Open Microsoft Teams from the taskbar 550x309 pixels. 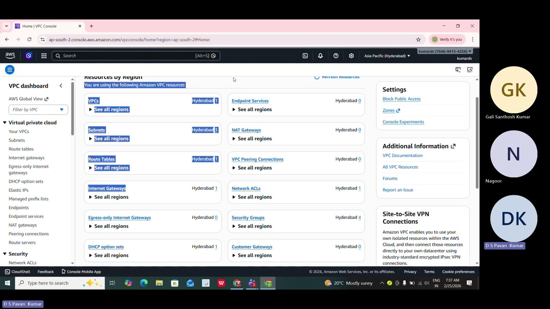tap(252, 283)
